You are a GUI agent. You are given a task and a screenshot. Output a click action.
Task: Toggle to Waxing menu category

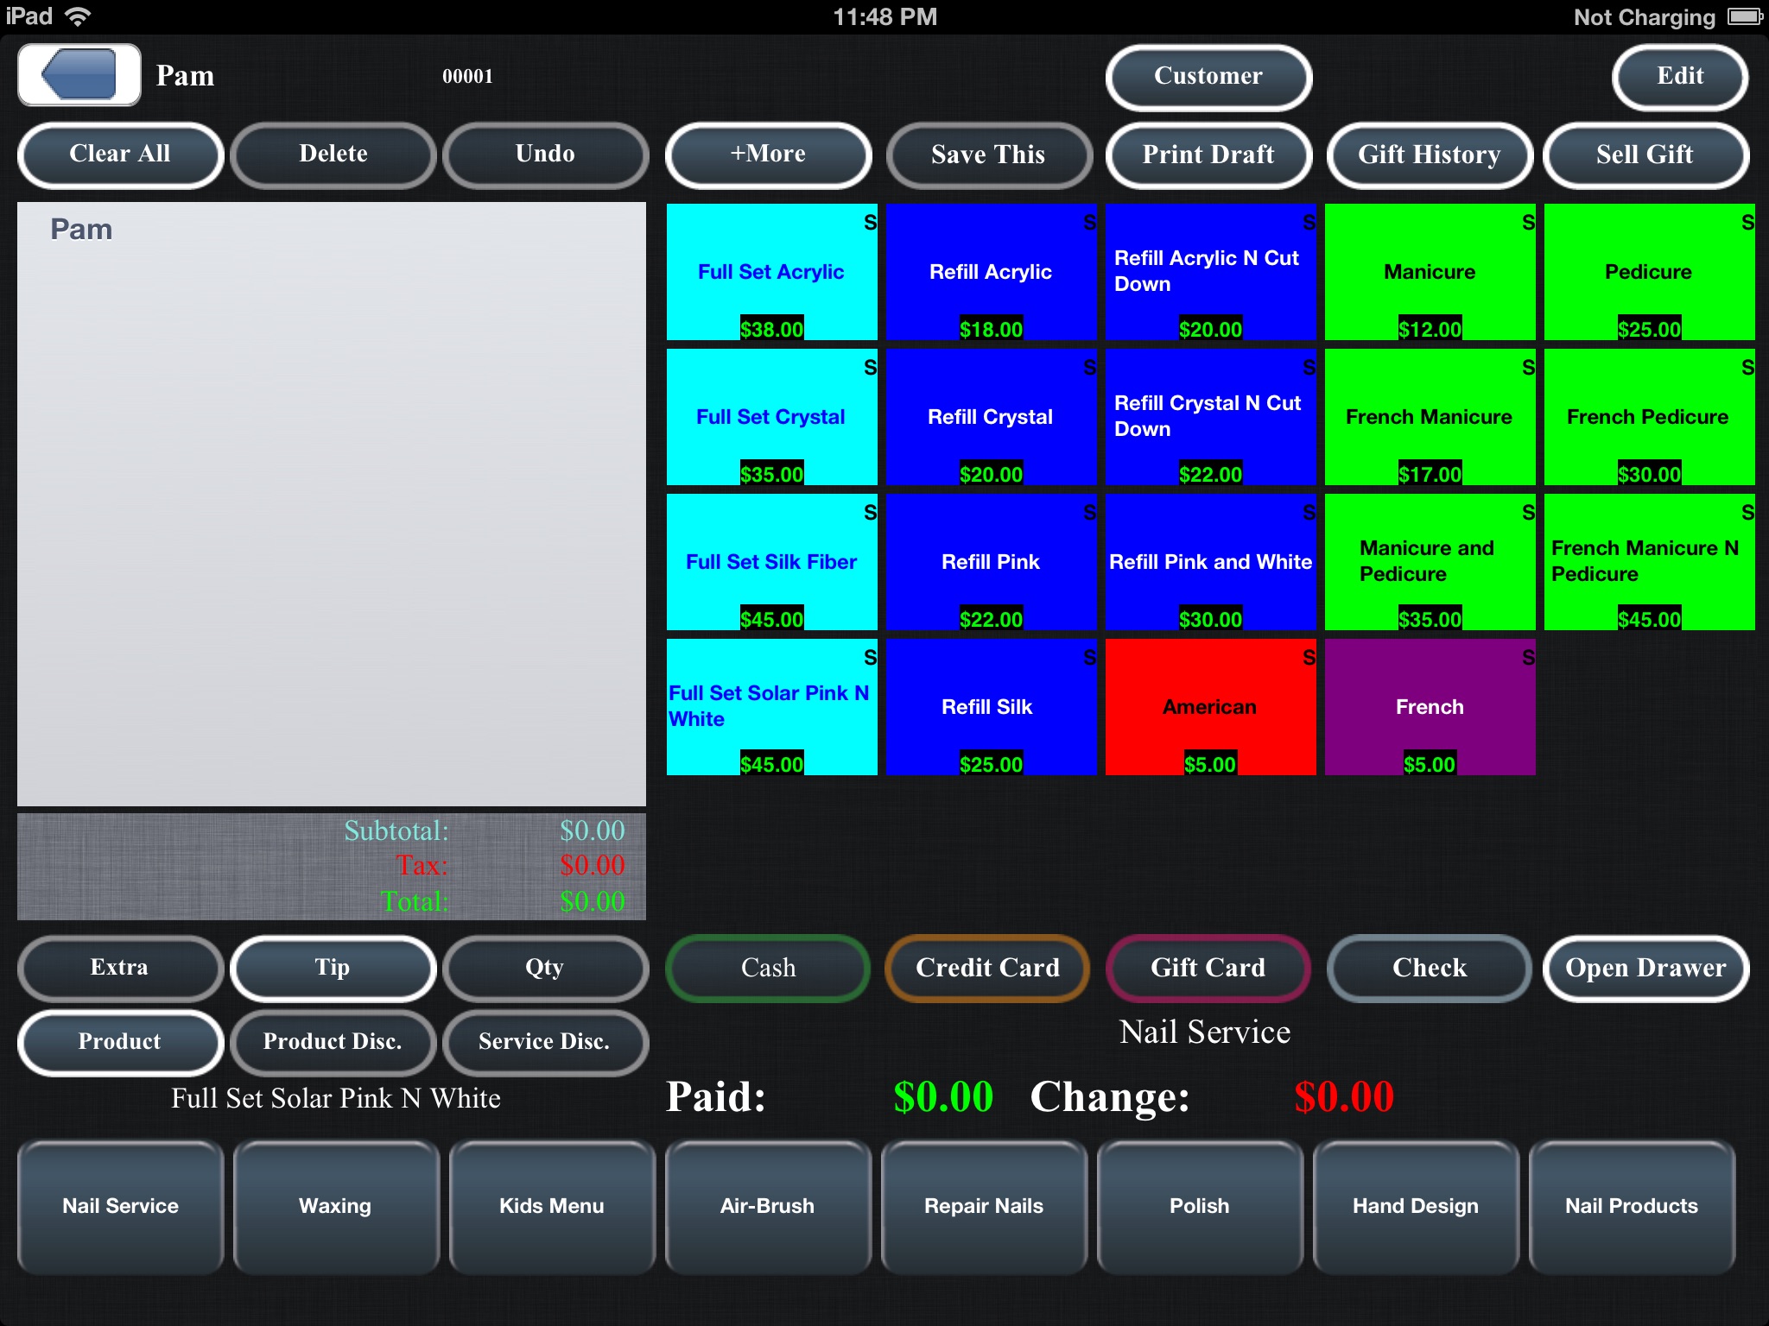pyautogui.click(x=334, y=1205)
